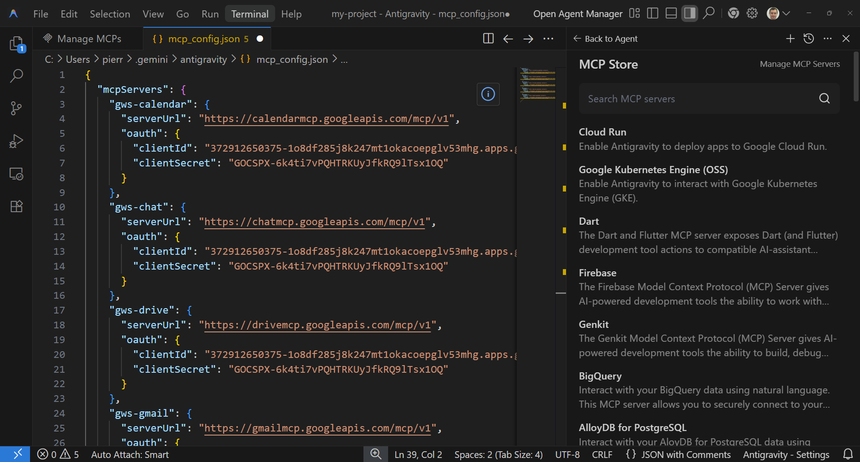Viewport: 860px width, 462px height.
Task: Select Google Kubernetes Engine (OSS) server
Action: [709, 183]
